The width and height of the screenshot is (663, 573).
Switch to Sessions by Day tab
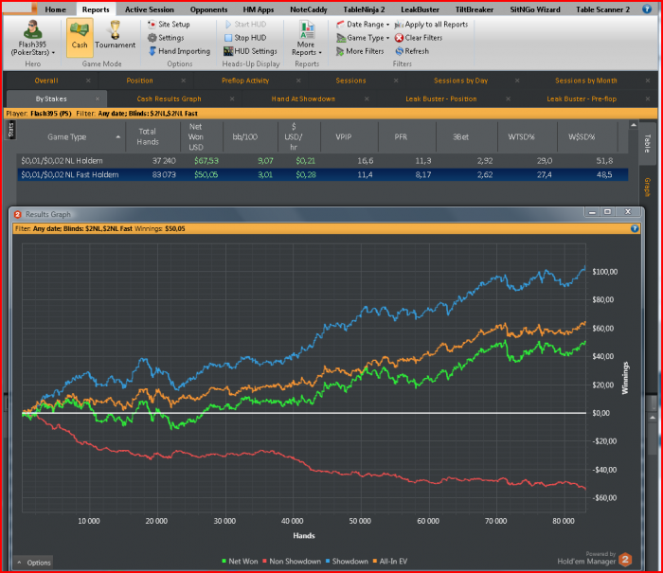click(x=461, y=81)
